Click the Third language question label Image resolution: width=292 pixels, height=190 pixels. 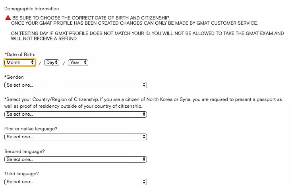21,174
